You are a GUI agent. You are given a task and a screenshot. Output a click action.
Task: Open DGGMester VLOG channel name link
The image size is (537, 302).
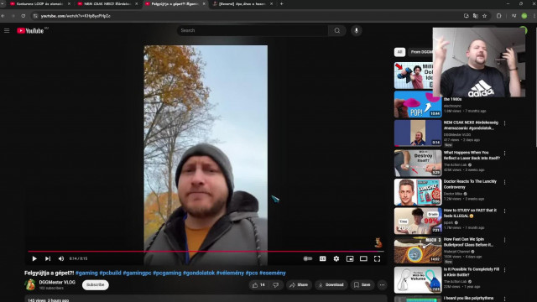(x=57, y=283)
